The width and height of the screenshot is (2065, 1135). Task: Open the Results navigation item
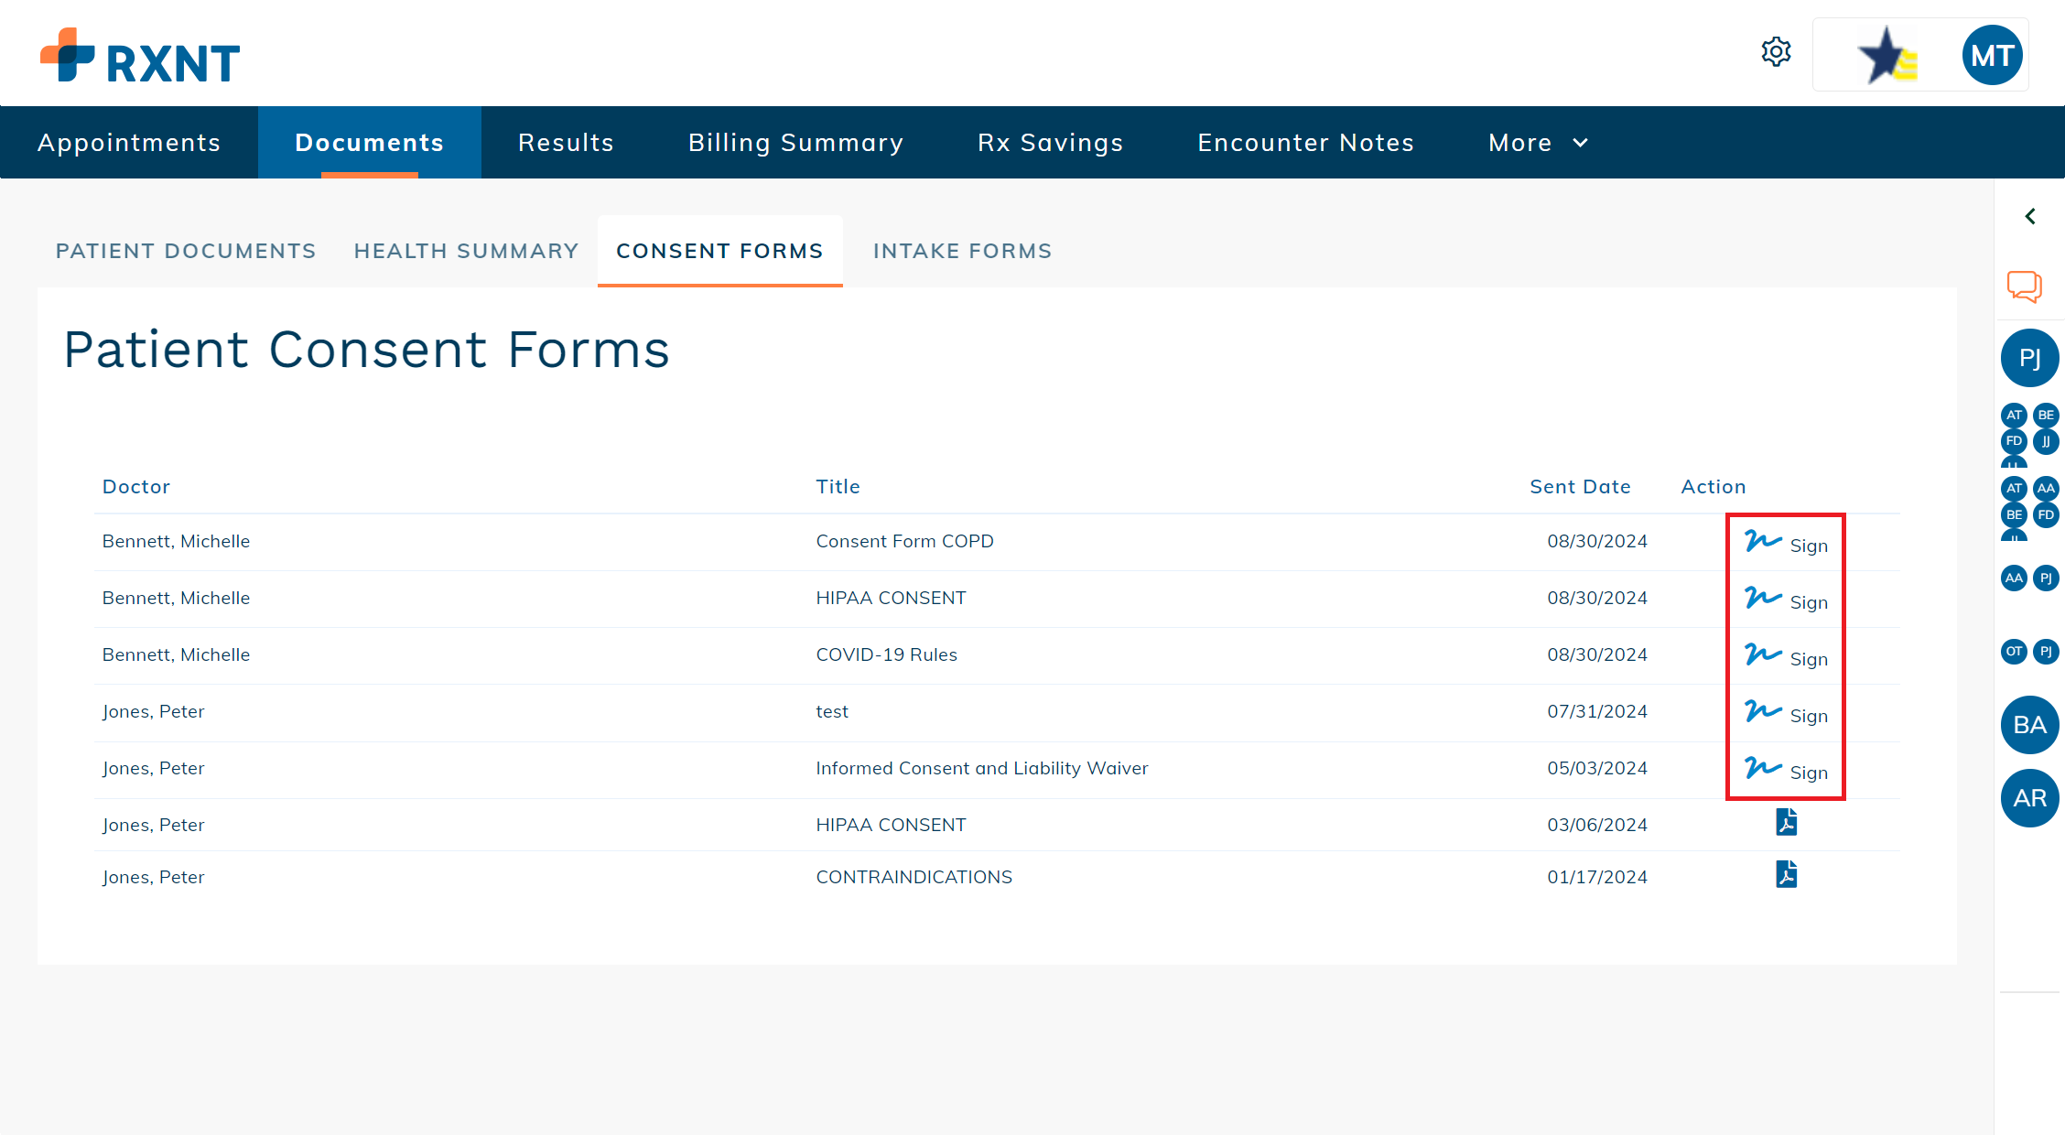click(566, 143)
